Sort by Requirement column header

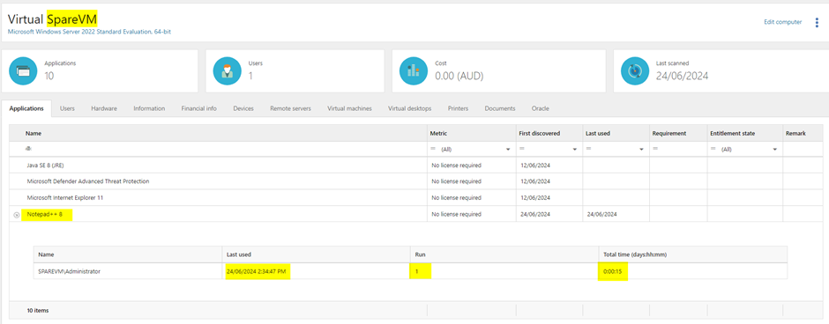[x=669, y=134]
